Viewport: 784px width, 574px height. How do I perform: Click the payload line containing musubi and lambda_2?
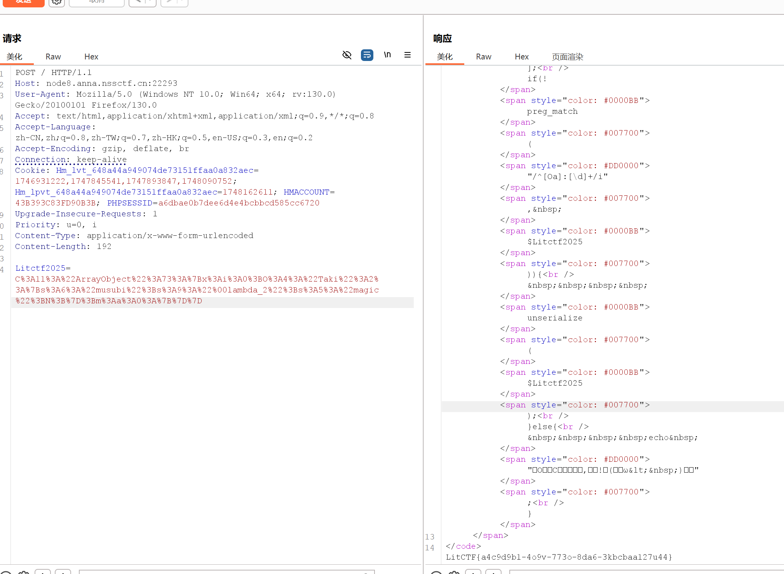(x=197, y=290)
